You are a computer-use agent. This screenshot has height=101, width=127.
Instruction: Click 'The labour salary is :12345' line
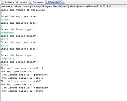click(x=23, y=78)
